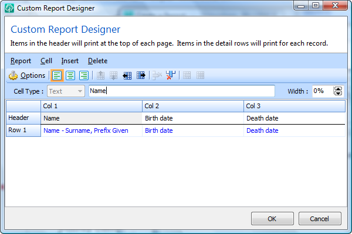The image size is (352, 234).
Task: Click the last grayed grid icon in the toolbar
Action: click(200, 75)
